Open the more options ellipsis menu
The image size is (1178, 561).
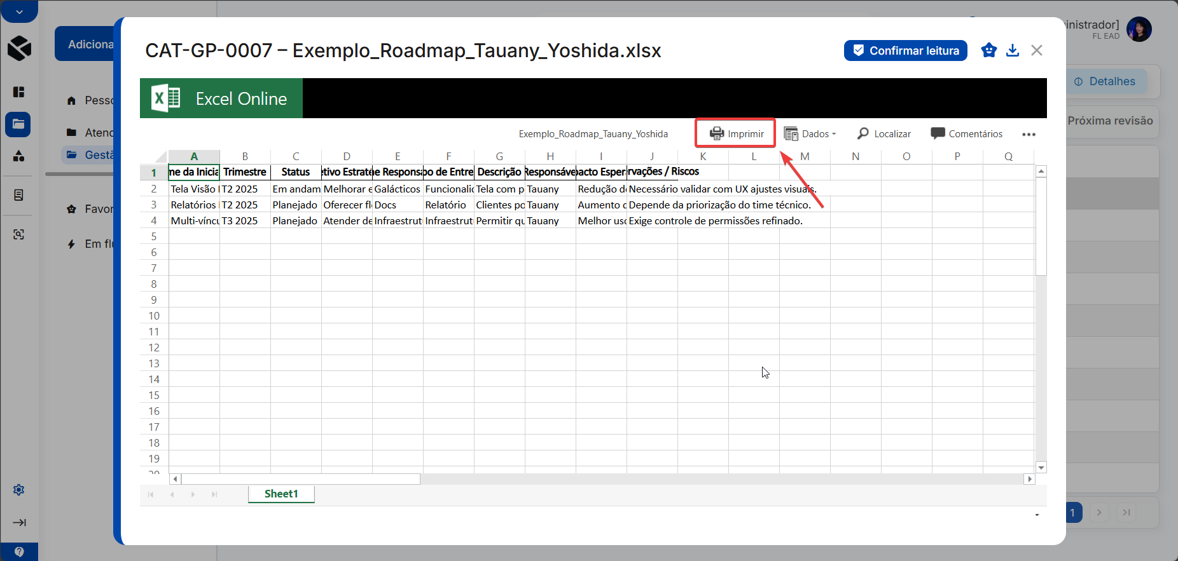tap(1029, 134)
